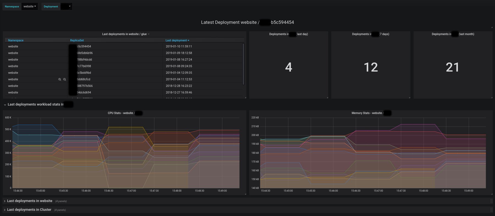Sort table by Last deployment column
Viewport: 495px width, 216px height.
coord(177,41)
